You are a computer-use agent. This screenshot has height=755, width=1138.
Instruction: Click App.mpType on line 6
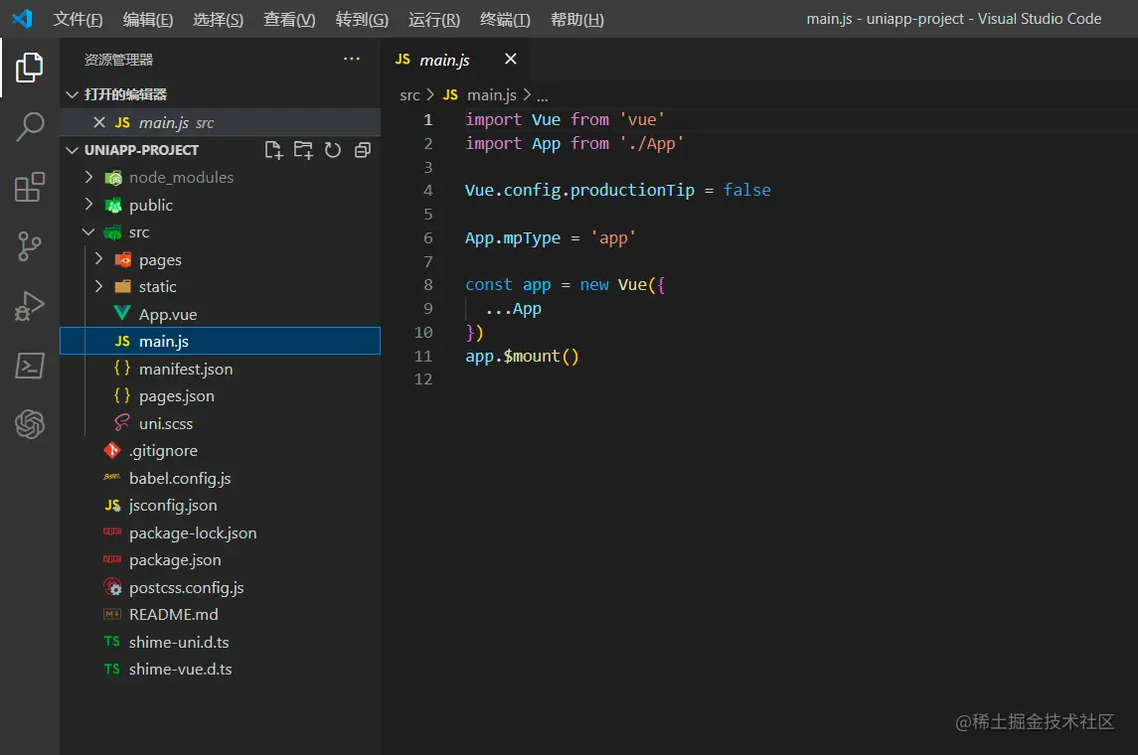coord(513,237)
